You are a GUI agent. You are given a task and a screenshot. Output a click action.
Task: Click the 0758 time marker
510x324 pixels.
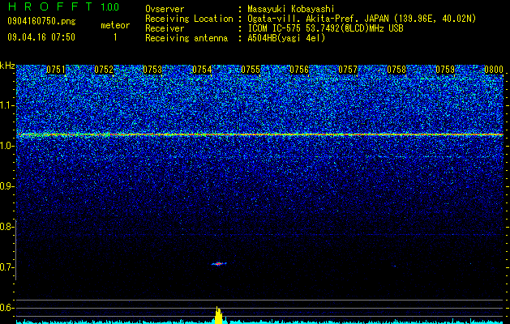(396, 70)
